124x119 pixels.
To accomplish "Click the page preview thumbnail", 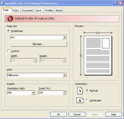I will click(98, 55).
